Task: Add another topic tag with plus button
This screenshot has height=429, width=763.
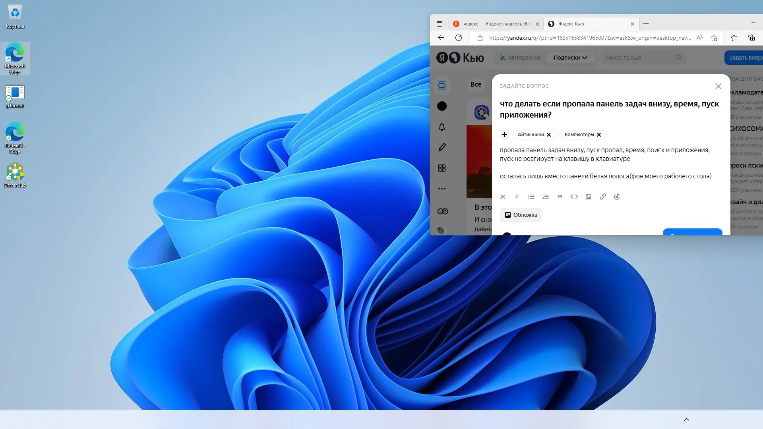Action: (505, 135)
